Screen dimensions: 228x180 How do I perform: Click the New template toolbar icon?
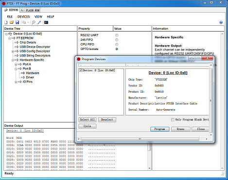tap(6, 22)
